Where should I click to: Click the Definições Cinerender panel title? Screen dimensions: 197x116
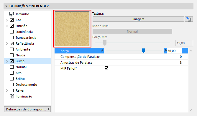point(29,6)
